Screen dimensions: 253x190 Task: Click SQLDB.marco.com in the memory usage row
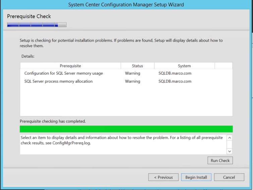(175, 73)
